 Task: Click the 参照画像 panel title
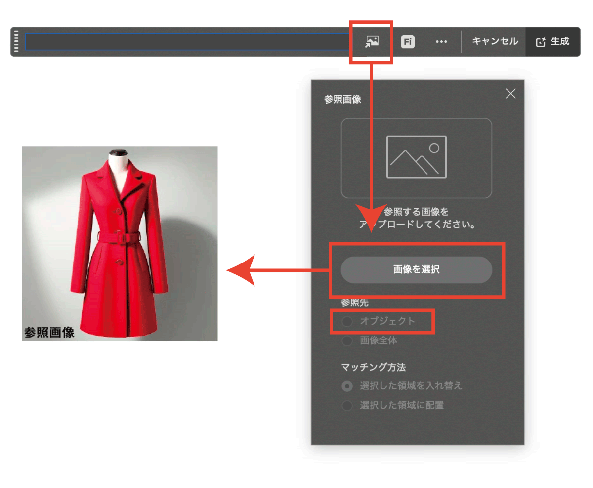[x=342, y=99]
